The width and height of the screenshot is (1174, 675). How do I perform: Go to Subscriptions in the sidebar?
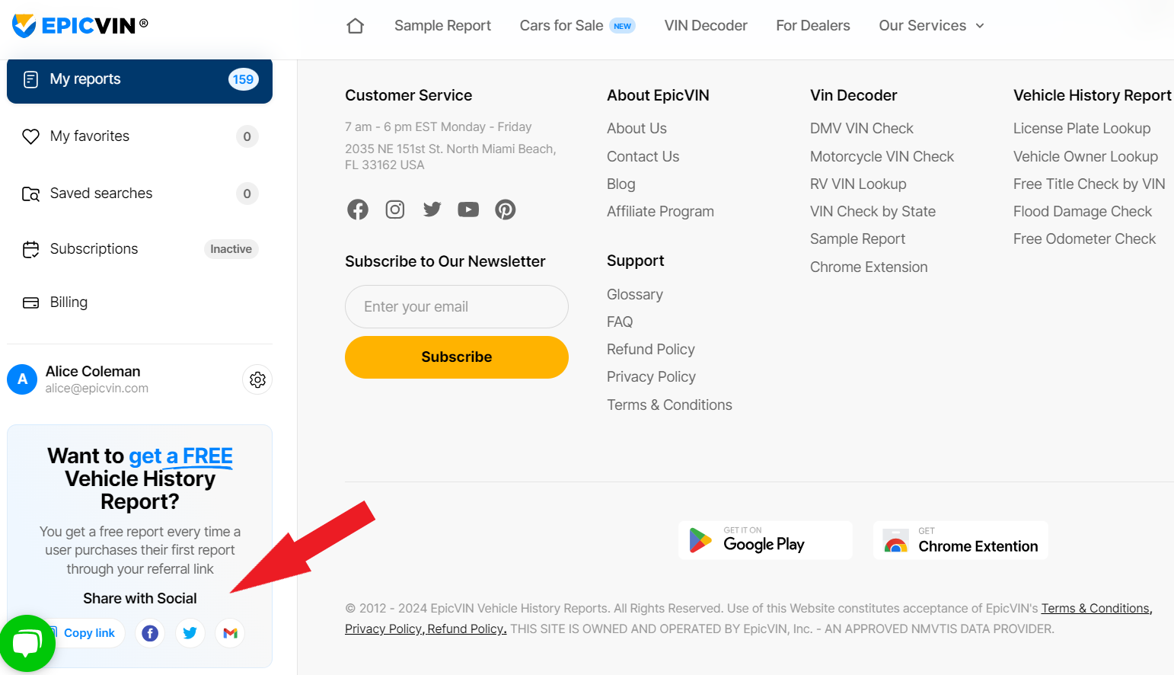(94, 249)
